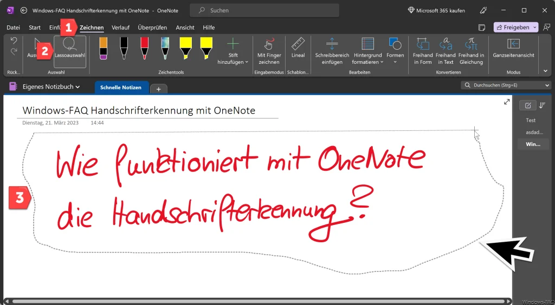Viewport: 555px width, 305px height.
Task: Expand page with the diagonal arrows icon
Action: click(507, 102)
